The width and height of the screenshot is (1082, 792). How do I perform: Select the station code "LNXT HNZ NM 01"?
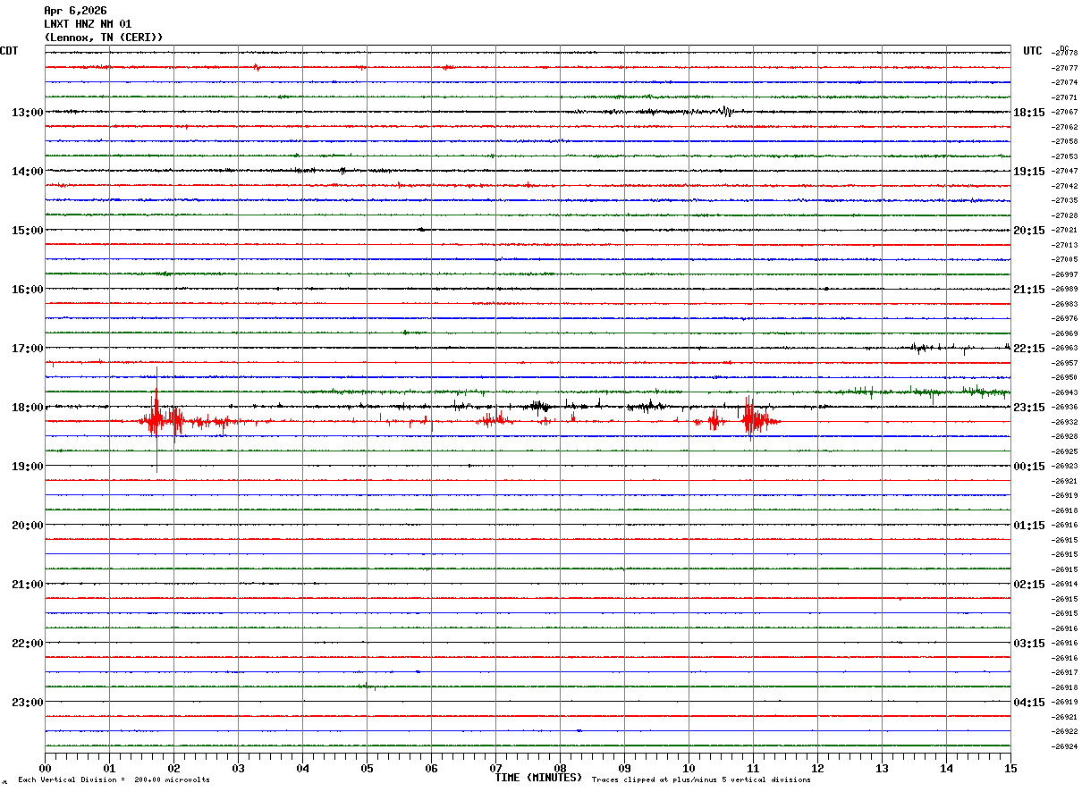(88, 24)
